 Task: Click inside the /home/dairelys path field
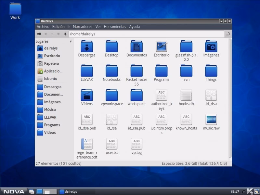(130, 34)
